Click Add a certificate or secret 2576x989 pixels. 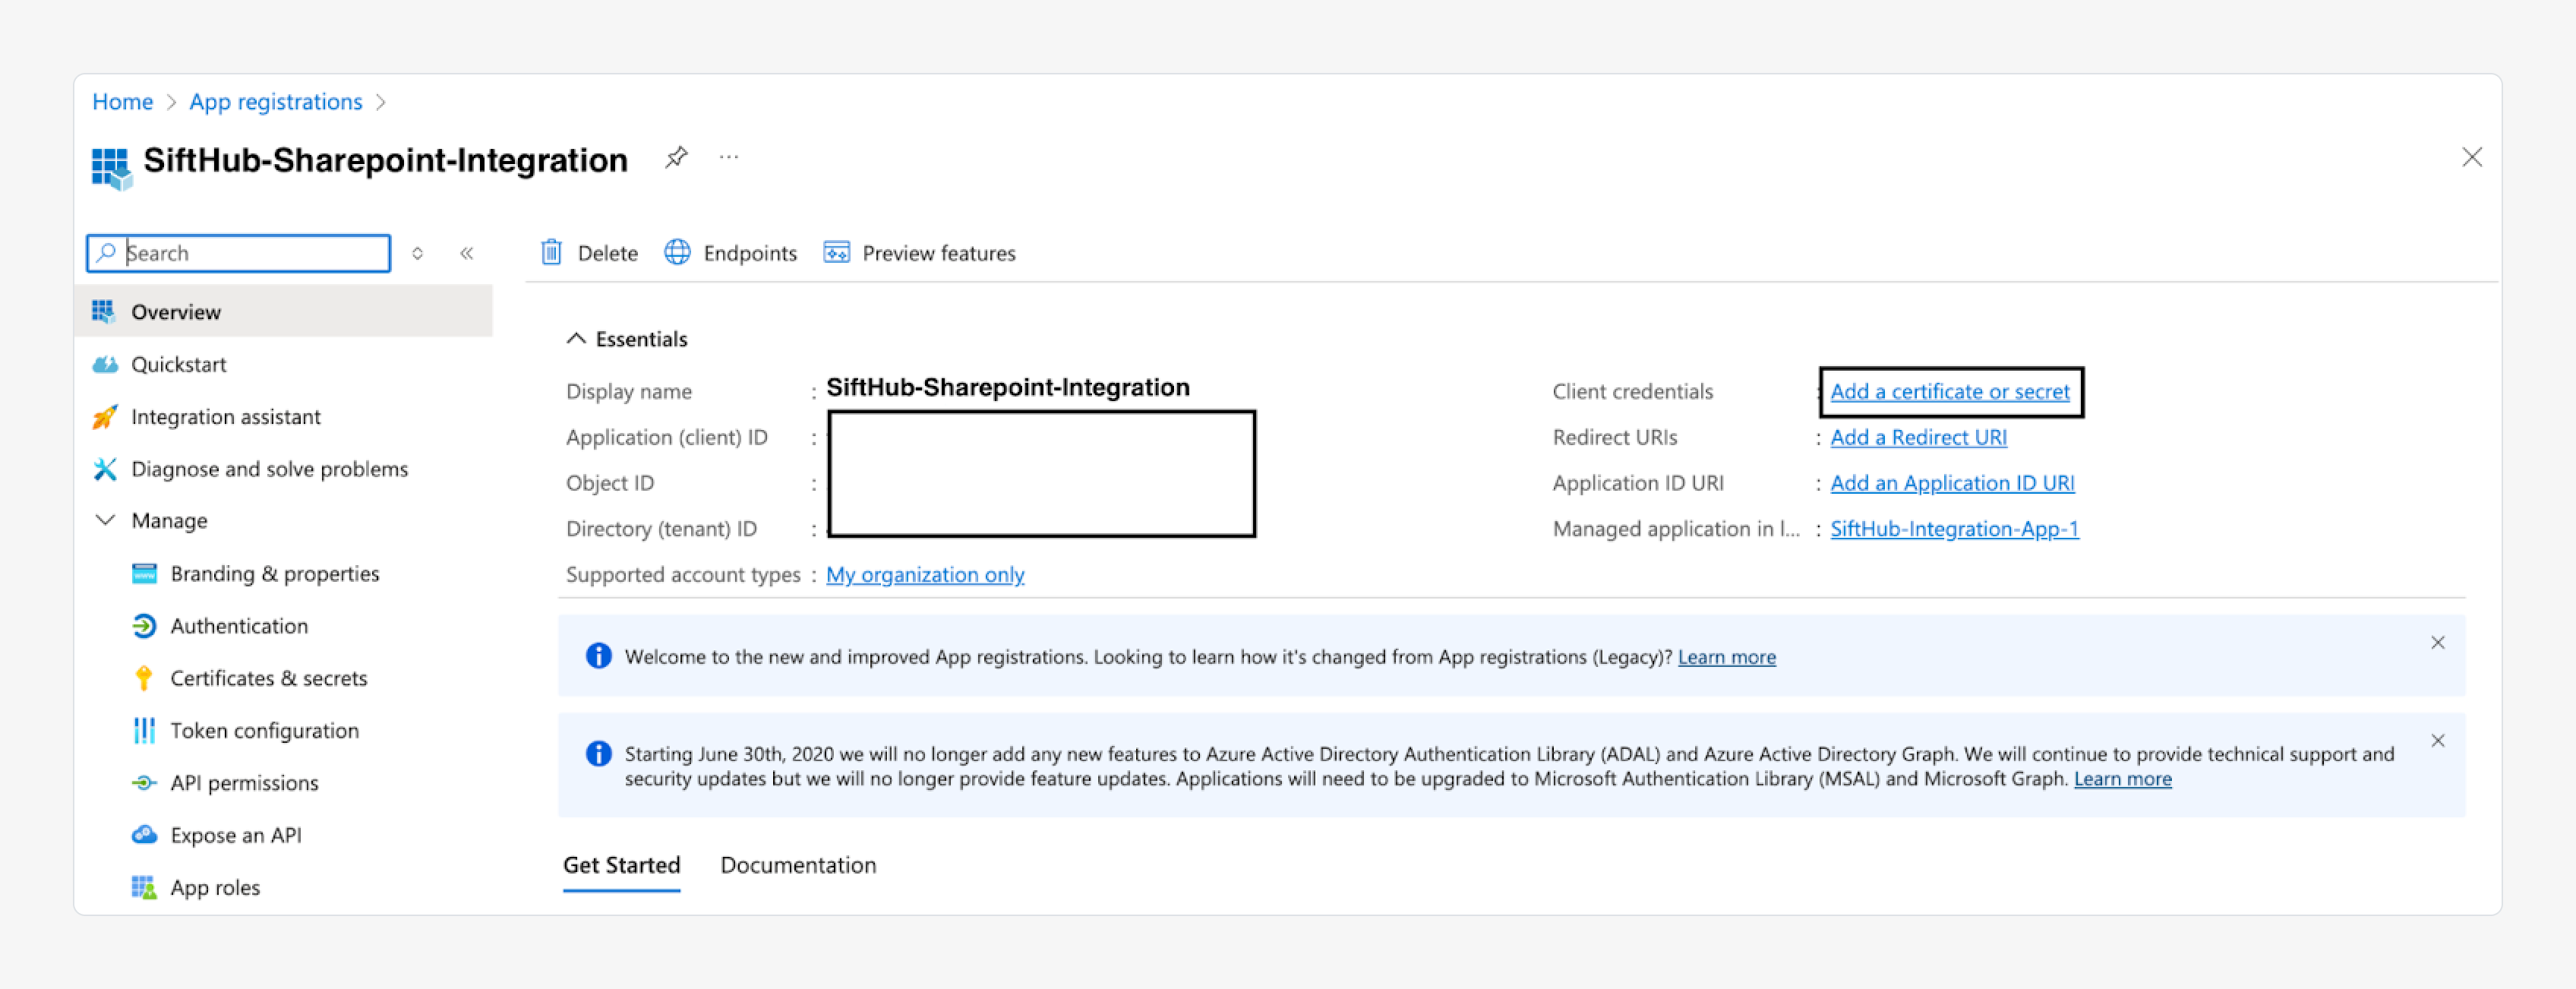pyautogui.click(x=1949, y=392)
